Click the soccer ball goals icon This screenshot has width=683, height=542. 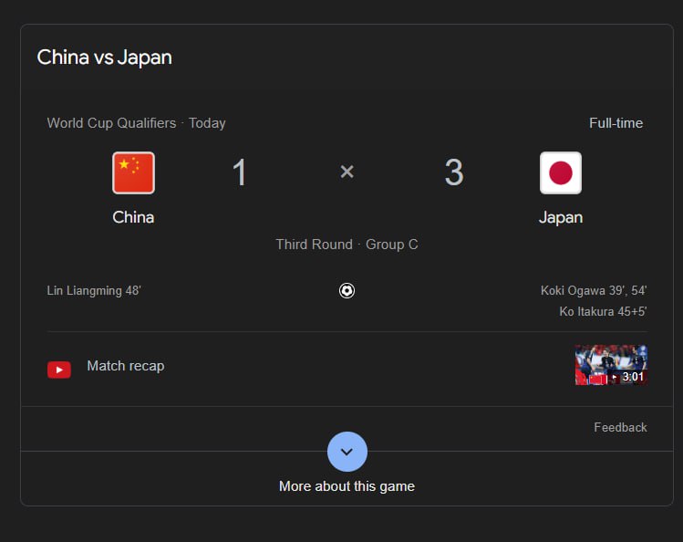point(347,291)
